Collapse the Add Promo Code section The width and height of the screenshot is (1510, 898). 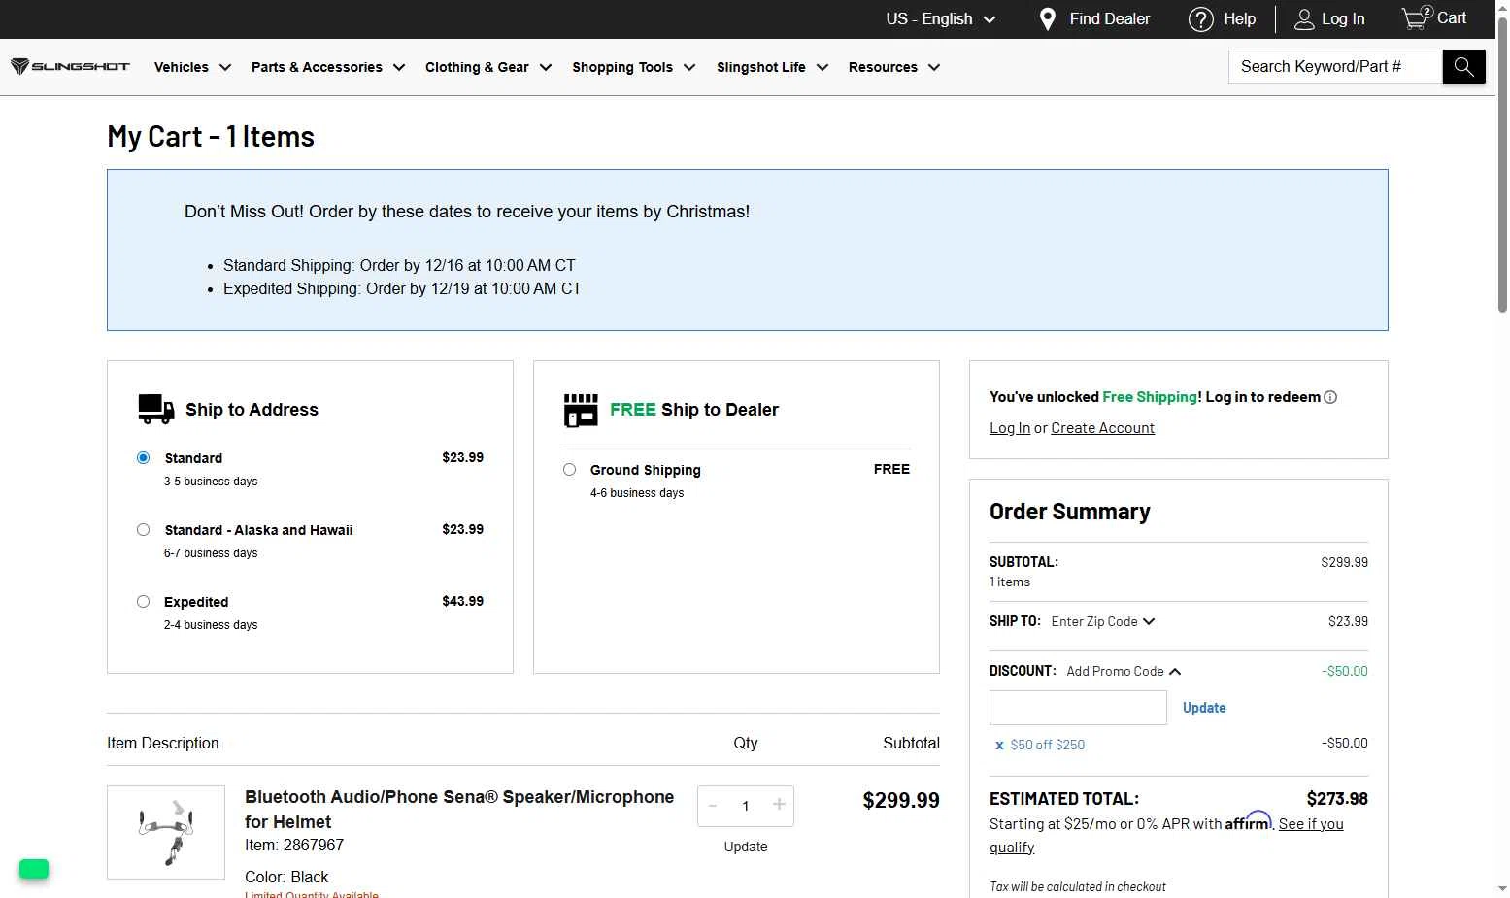pyautogui.click(x=1124, y=671)
